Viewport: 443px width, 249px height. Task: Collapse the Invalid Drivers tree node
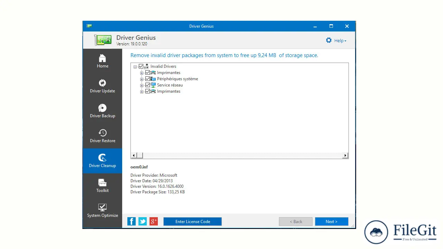[x=135, y=67]
